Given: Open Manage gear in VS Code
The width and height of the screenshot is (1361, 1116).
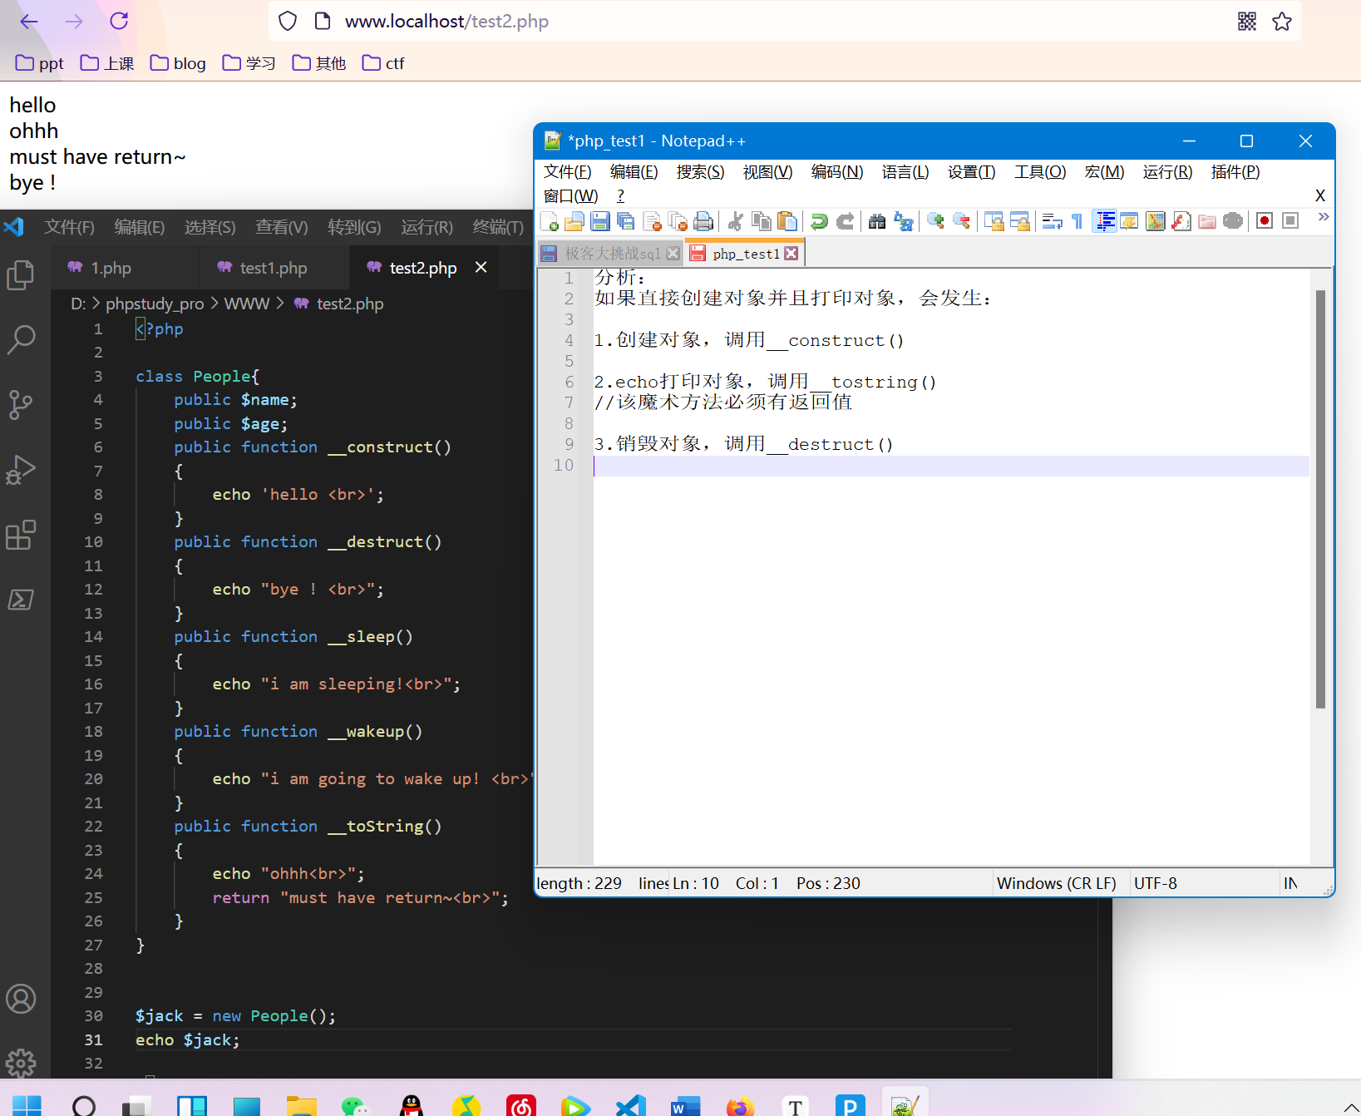Looking at the screenshot, I should coord(21,1062).
